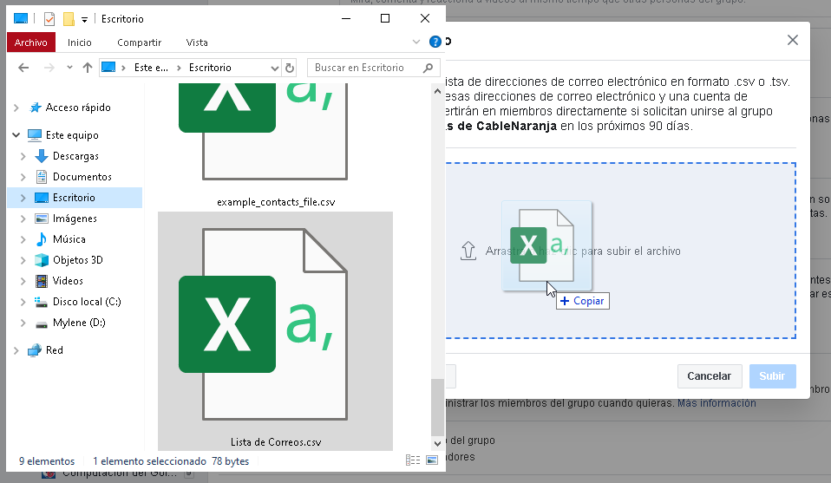Select Este equipo in navigation tree
Screen dimensions: 831x483
coord(72,135)
